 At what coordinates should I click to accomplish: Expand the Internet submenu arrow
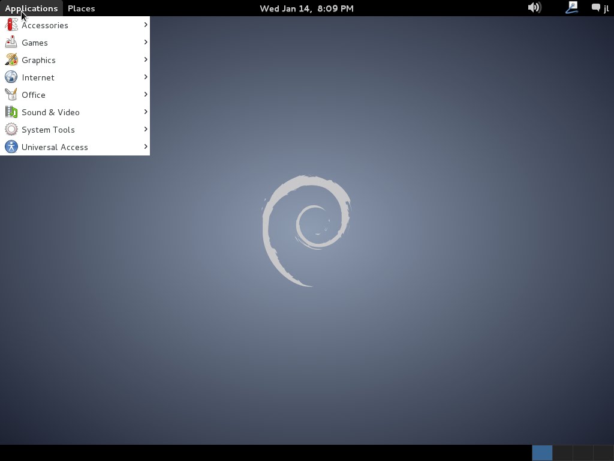coord(145,77)
